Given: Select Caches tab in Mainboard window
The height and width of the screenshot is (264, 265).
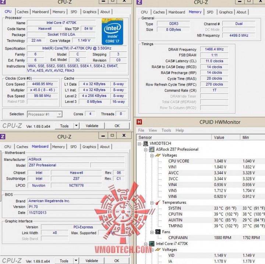Looking at the screenshot, I should pyautogui.click(x=22, y=147).
